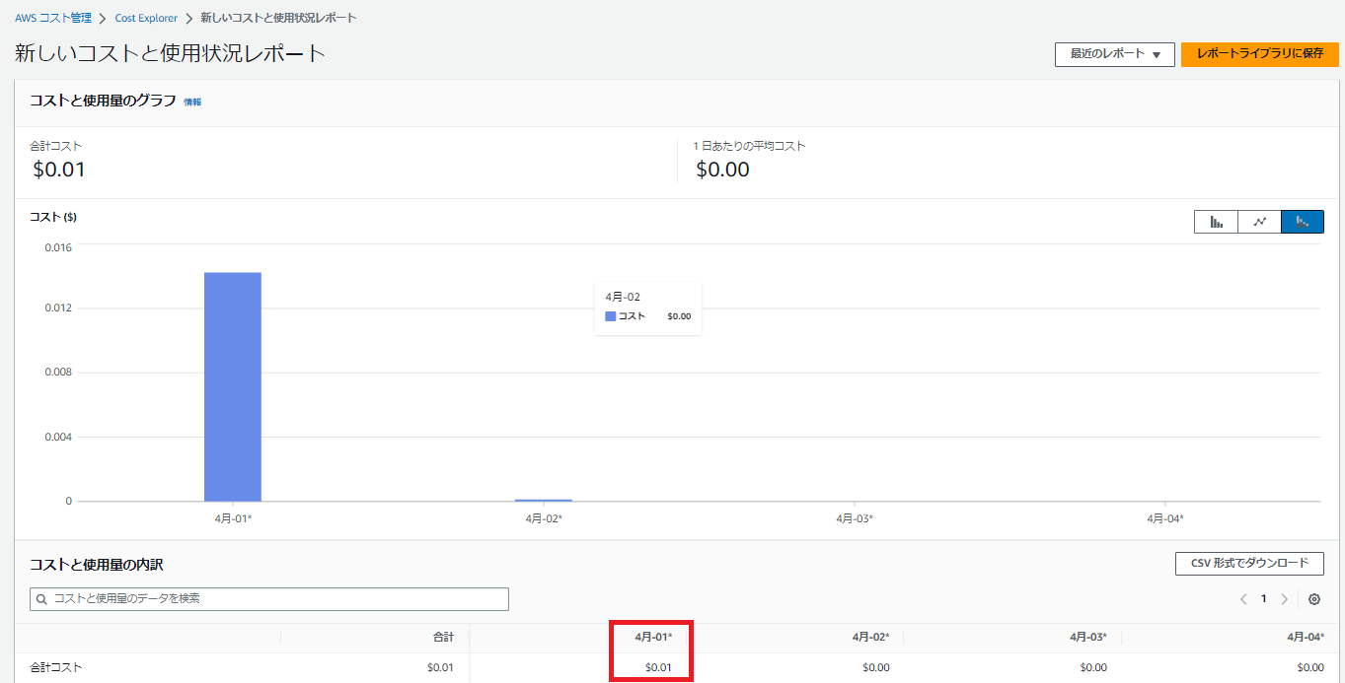Click the 合計 column header
This screenshot has height=683, width=1345.
click(x=444, y=638)
